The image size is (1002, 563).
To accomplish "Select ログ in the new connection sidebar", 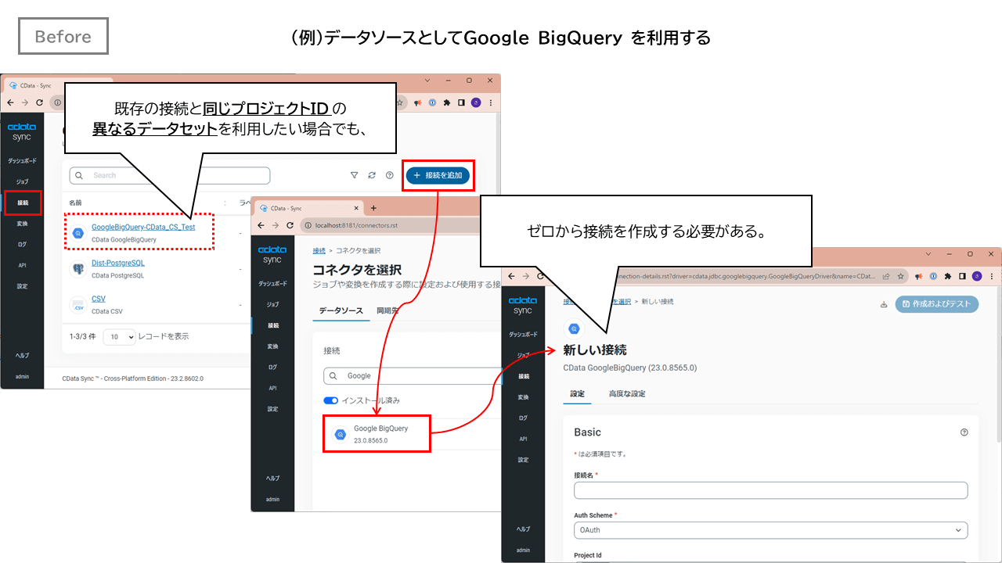I will pyautogui.click(x=523, y=418).
